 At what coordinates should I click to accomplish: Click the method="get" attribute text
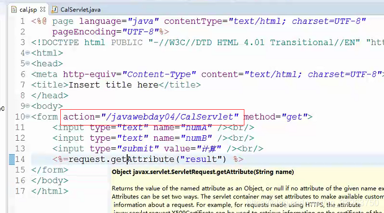[275, 117]
